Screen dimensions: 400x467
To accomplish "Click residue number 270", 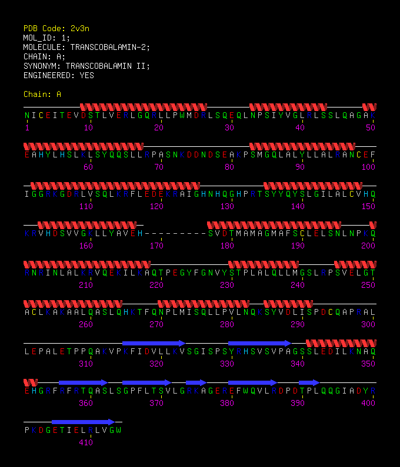I will pyautogui.click(x=156, y=324).
